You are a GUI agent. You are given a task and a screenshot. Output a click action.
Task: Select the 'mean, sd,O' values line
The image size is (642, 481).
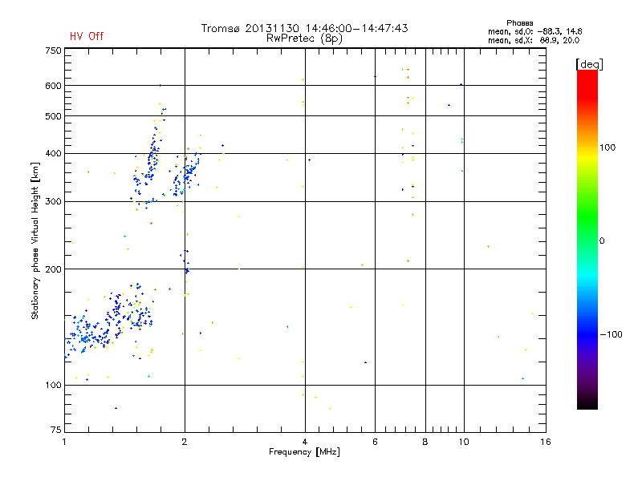534,31
